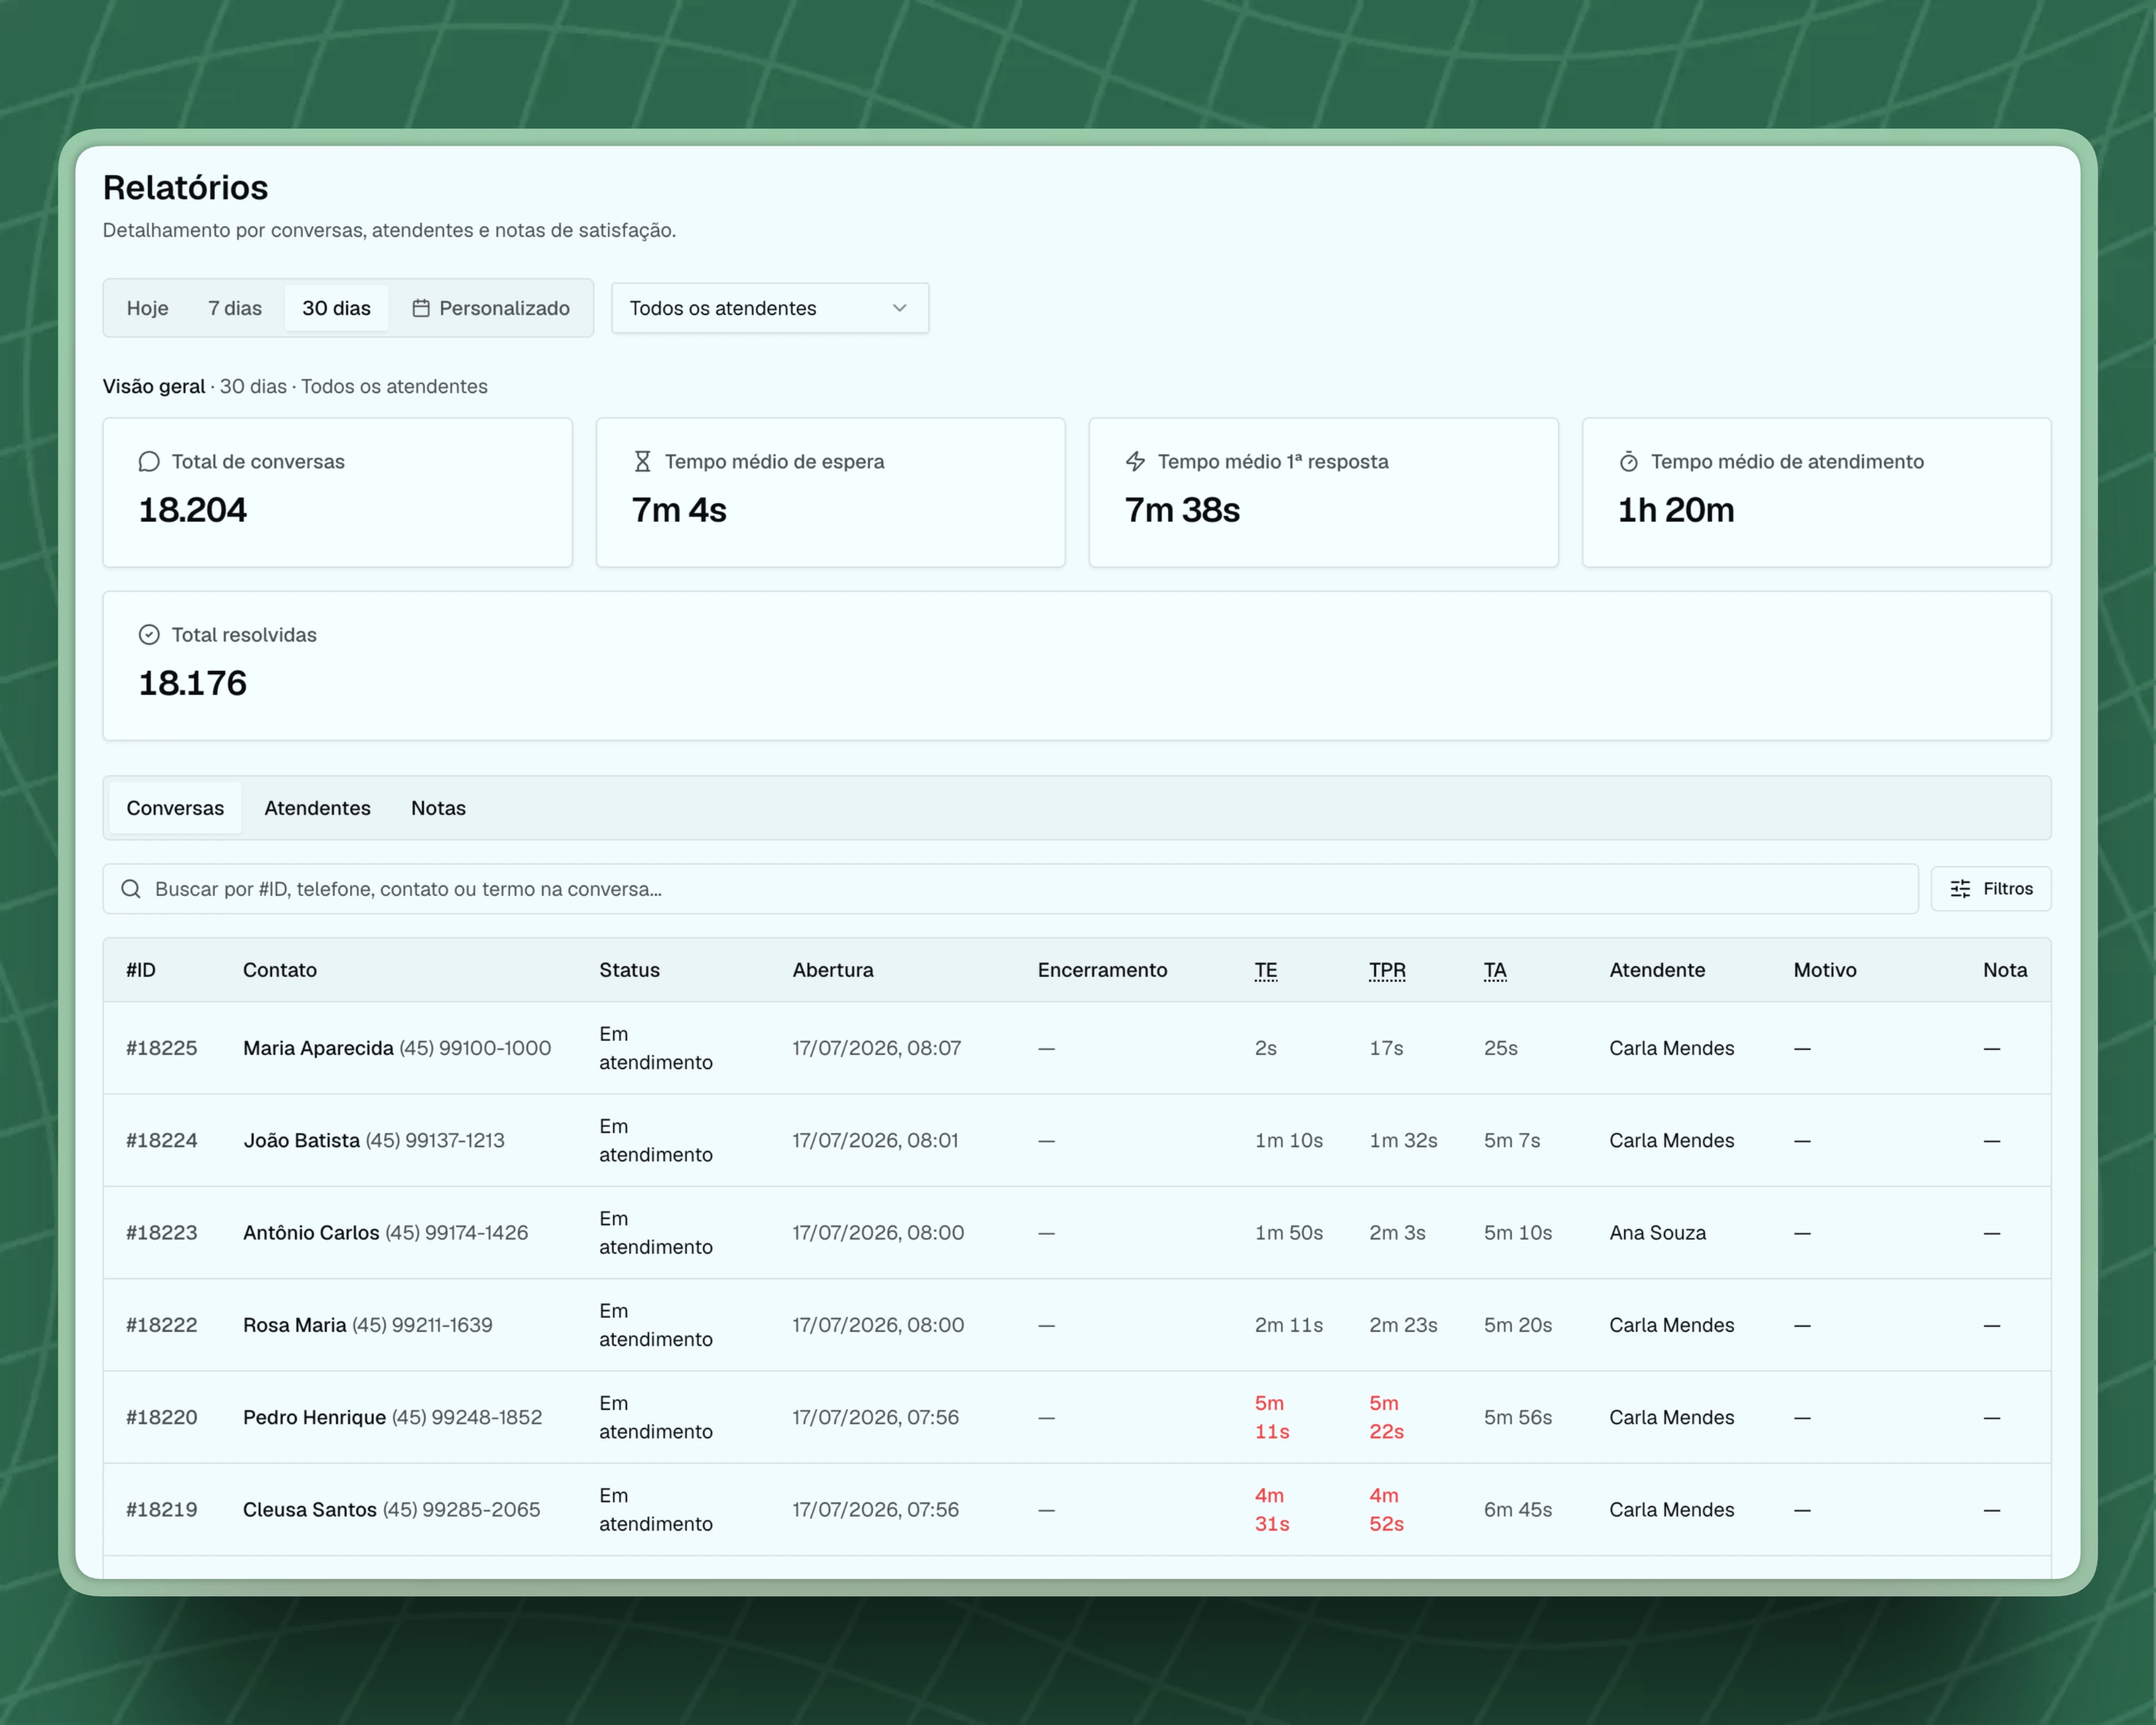Click the #ID column header

click(x=141, y=970)
